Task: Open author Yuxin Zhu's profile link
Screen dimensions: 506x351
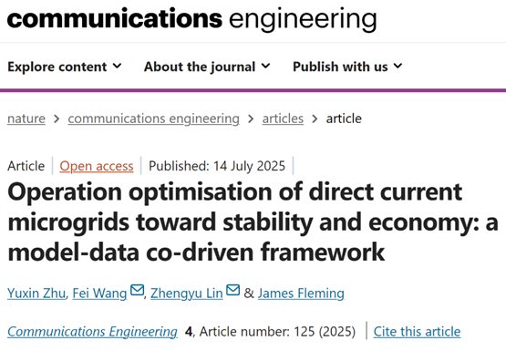Action: 36,293
